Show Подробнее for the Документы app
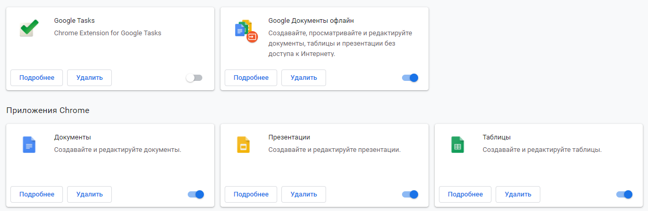 [37, 194]
